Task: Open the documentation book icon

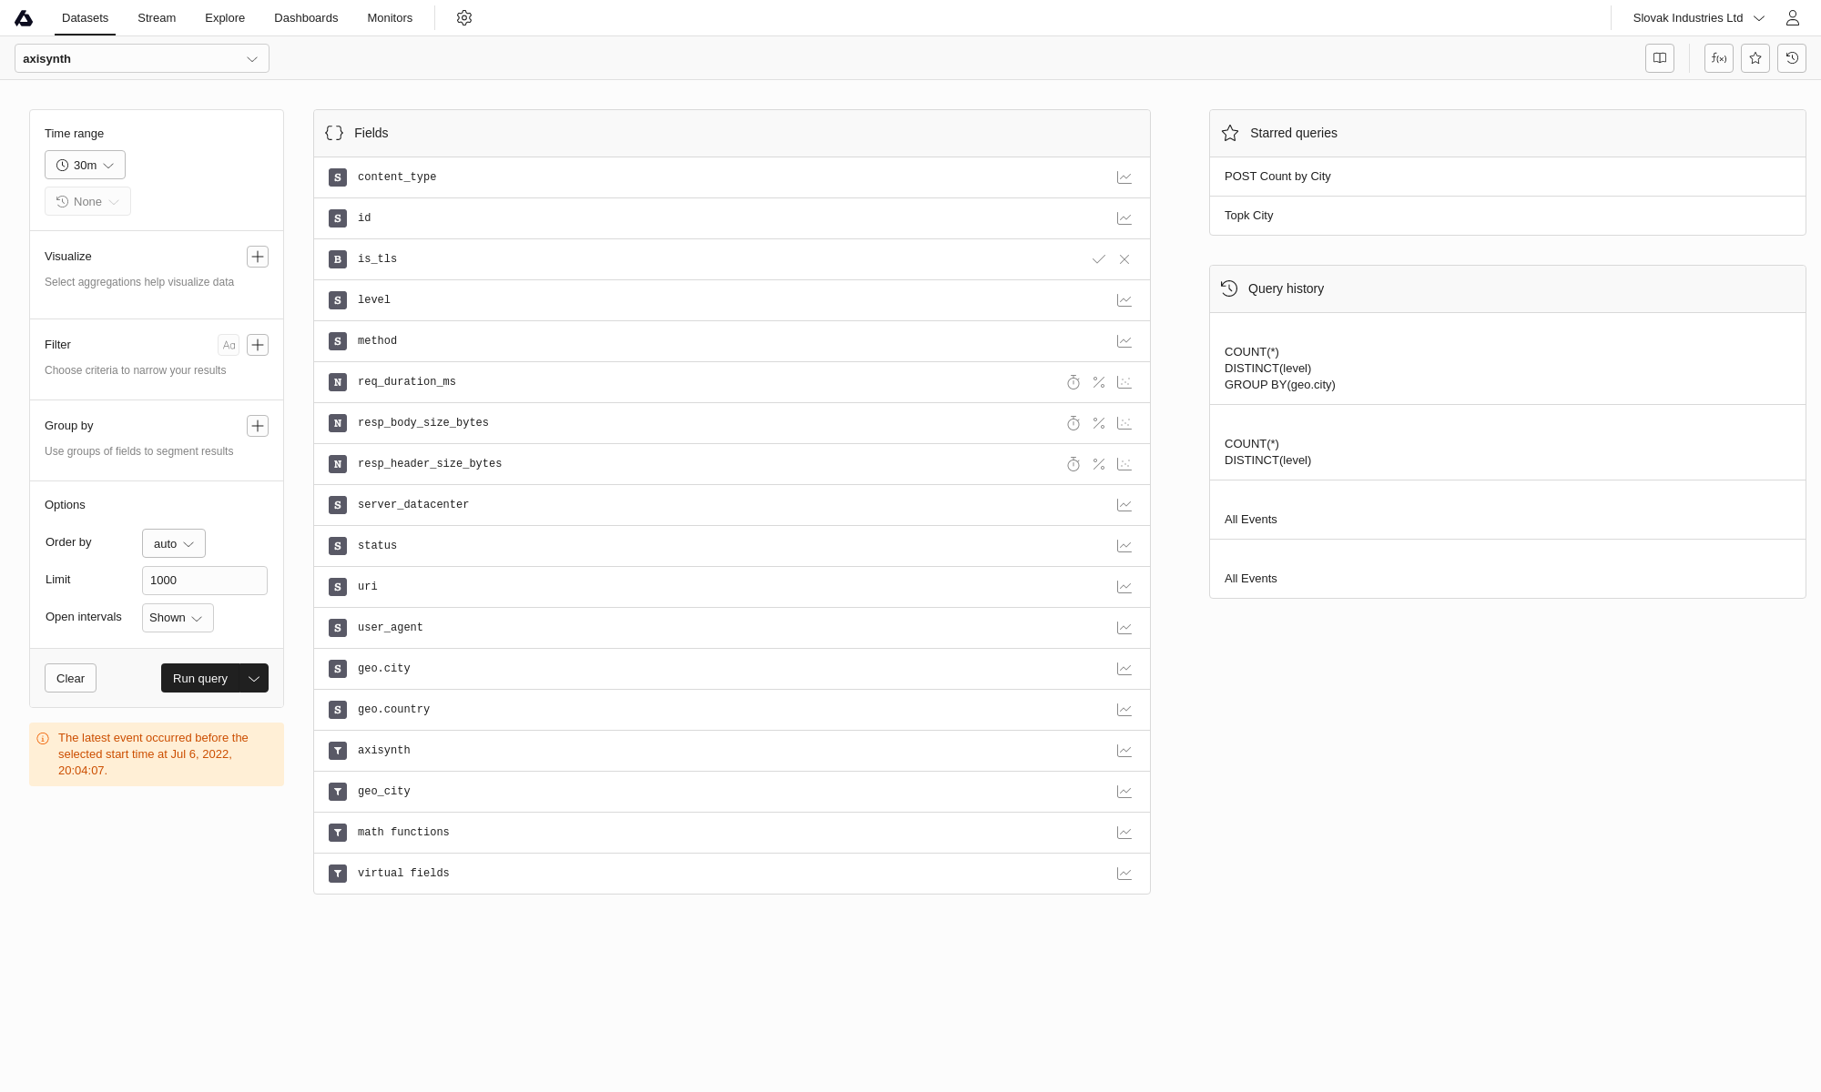Action: click(x=1660, y=58)
